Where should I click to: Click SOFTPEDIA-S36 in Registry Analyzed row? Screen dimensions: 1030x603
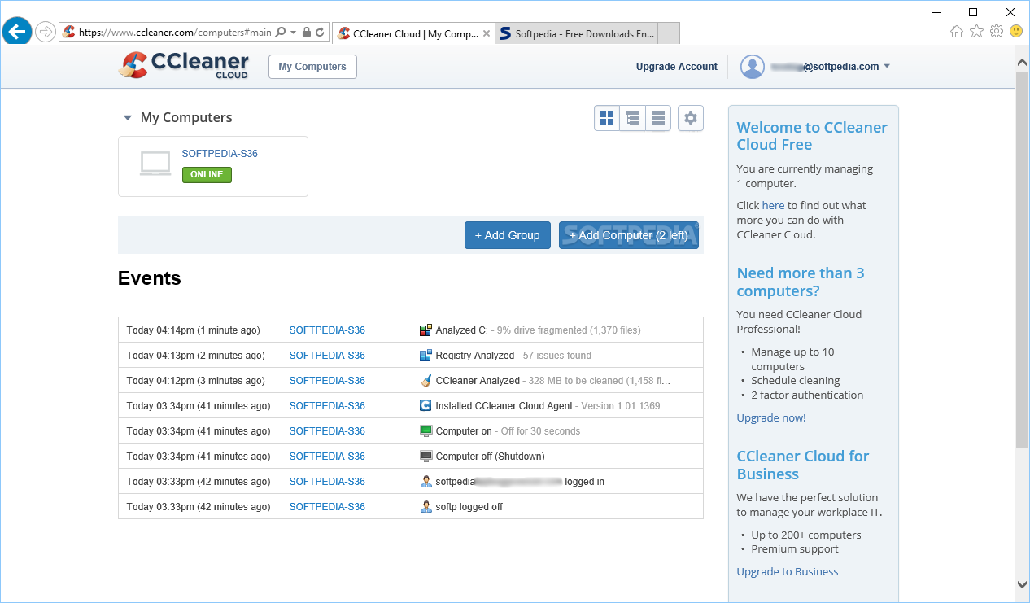[x=327, y=356]
